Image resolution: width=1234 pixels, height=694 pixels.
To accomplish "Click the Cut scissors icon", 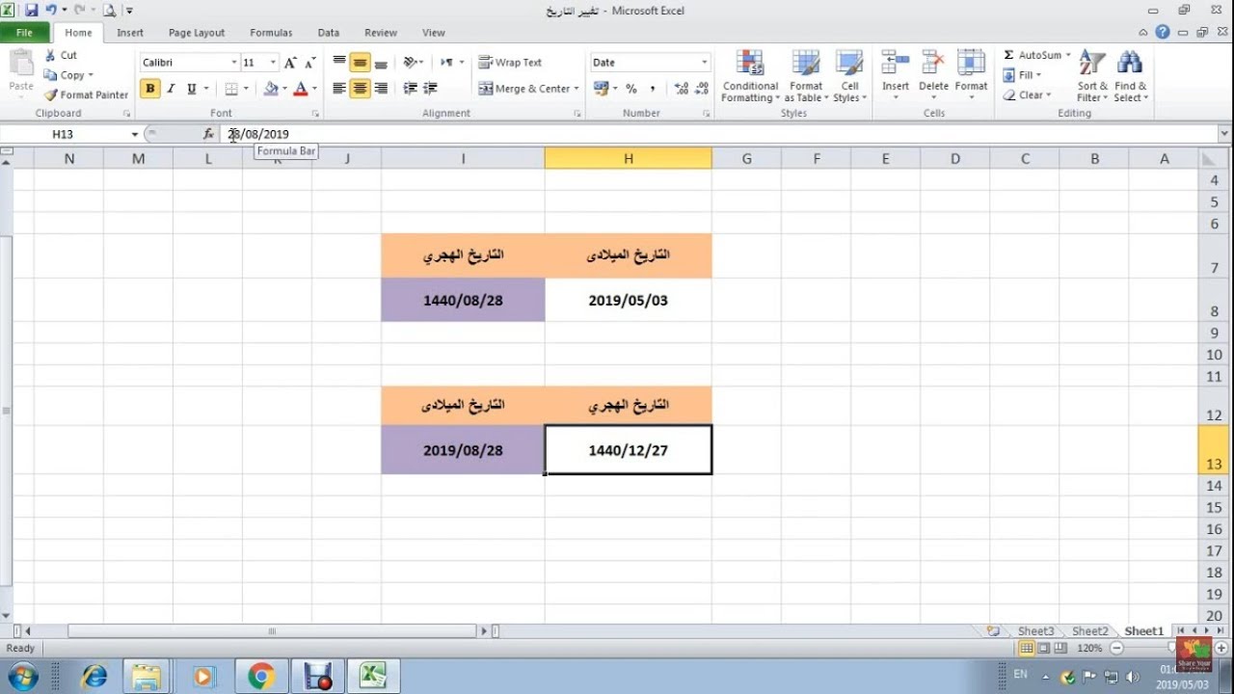I will pyautogui.click(x=50, y=55).
